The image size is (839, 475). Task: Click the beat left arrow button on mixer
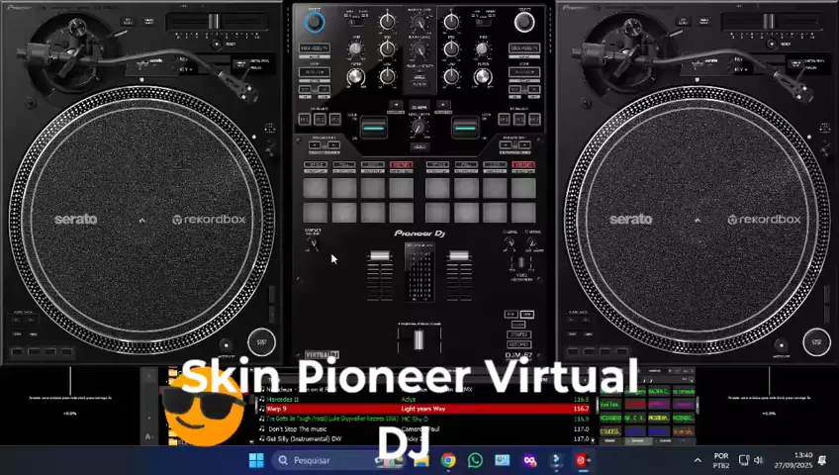tap(396, 105)
